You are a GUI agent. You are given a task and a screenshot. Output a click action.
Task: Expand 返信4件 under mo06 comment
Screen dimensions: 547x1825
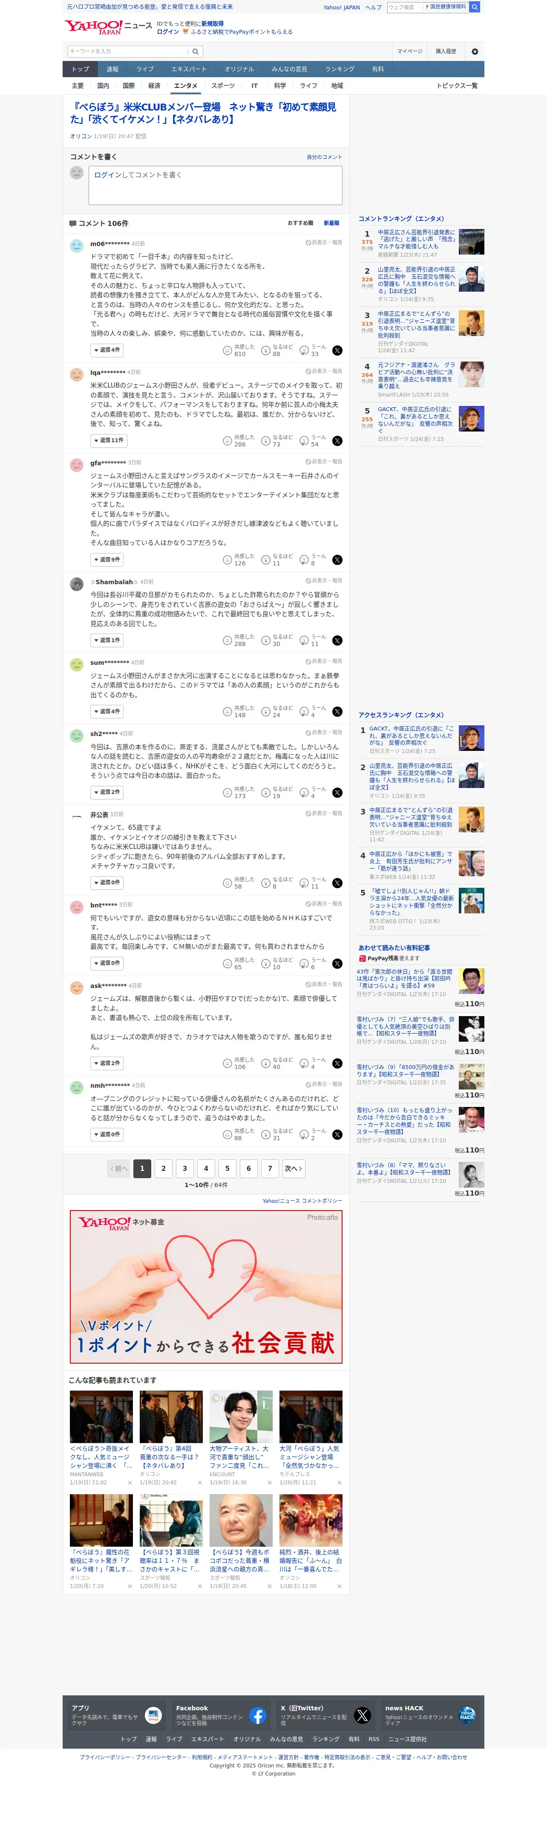pos(107,350)
